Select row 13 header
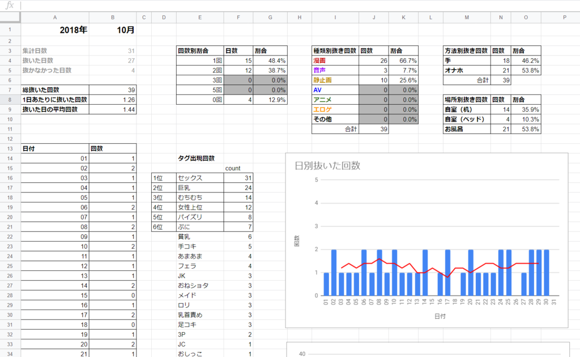580x357 pixels. pyautogui.click(x=10, y=149)
